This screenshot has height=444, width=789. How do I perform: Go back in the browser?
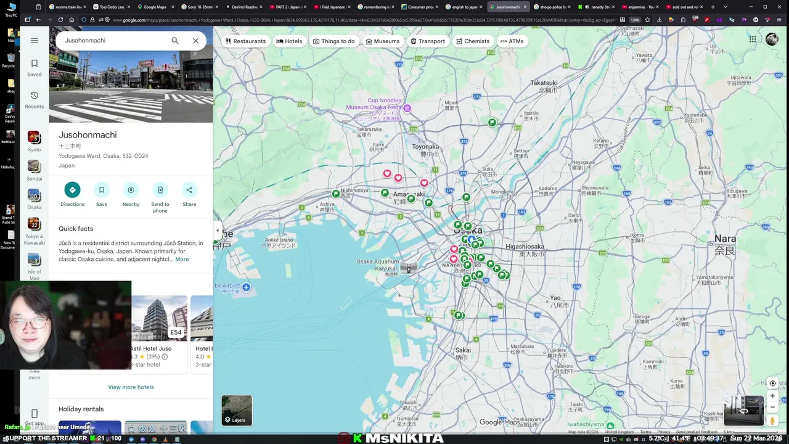point(38,20)
